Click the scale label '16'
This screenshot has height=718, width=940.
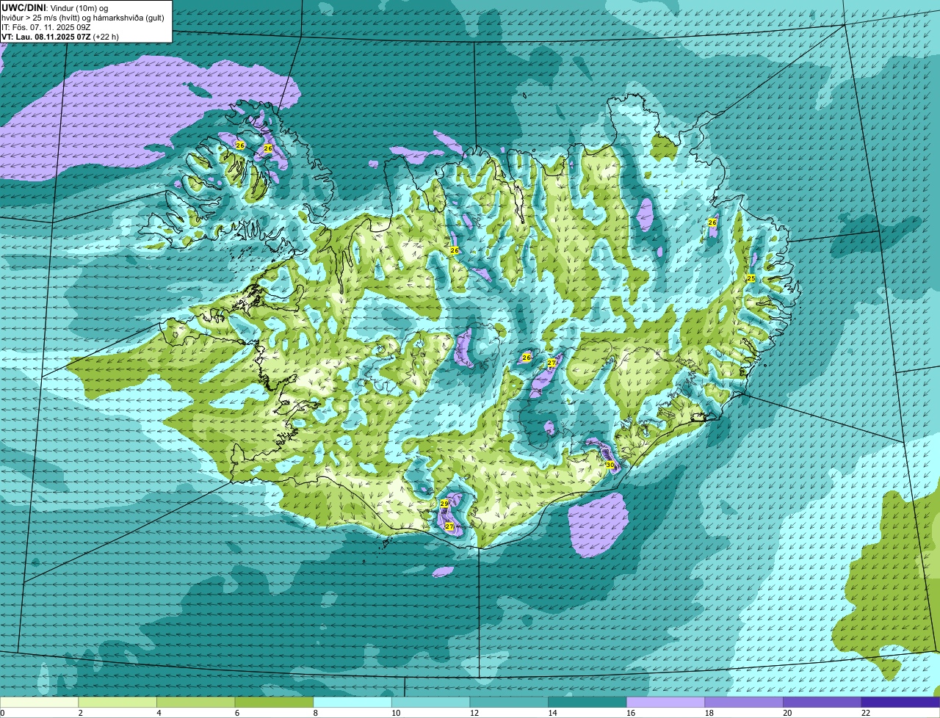[630, 713]
